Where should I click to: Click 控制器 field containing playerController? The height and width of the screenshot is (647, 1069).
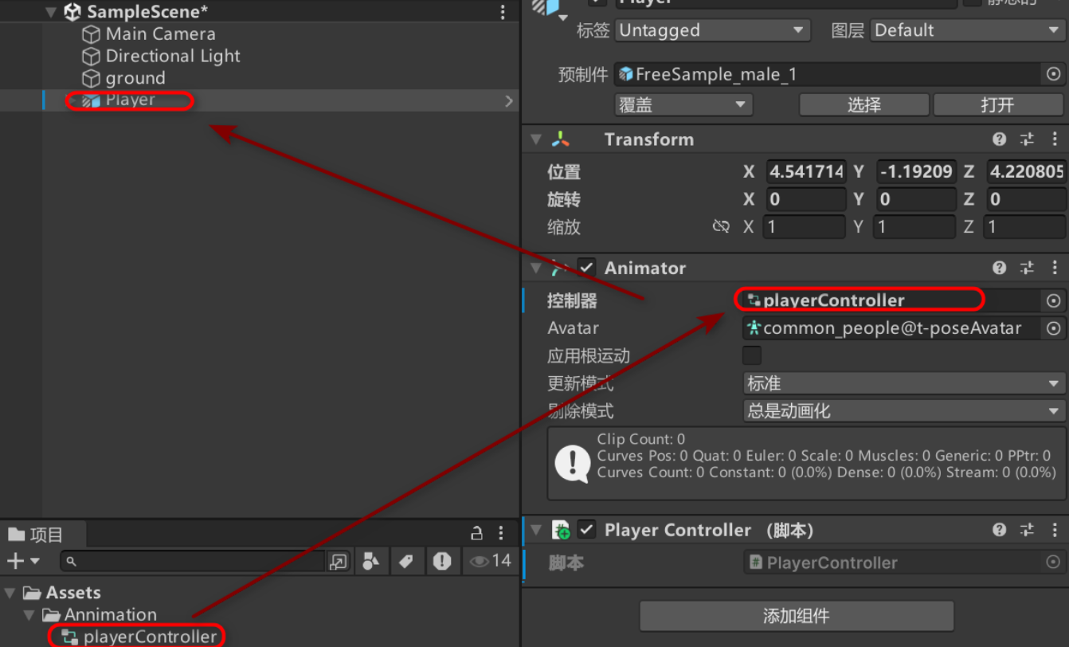tap(892, 300)
